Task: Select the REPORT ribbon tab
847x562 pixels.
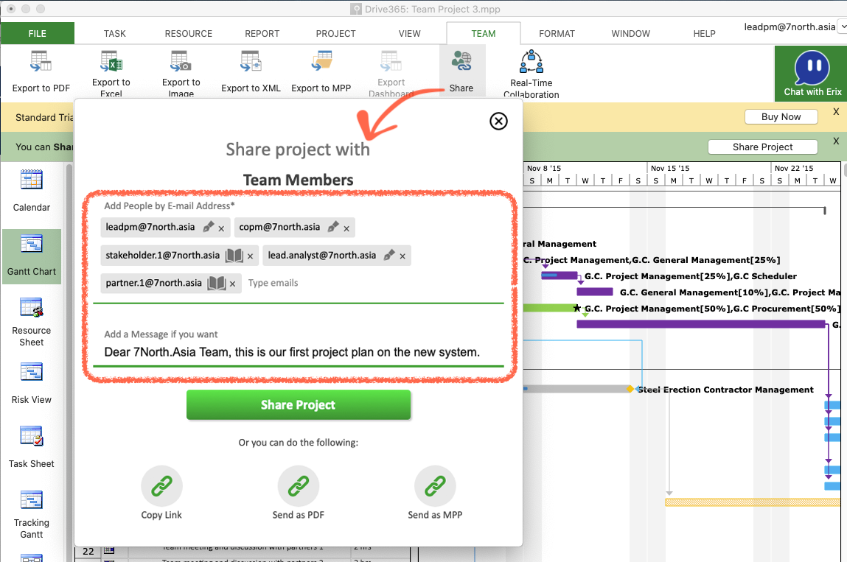Action: click(262, 33)
